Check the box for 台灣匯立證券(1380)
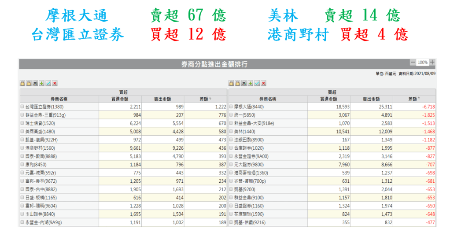Image resolution: width=450 pixels, height=240 pixels. 22,107
